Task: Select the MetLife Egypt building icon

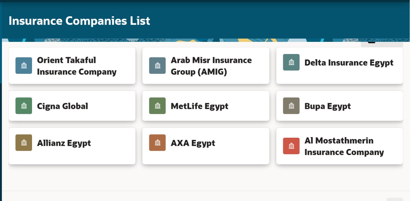Action: pos(157,106)
